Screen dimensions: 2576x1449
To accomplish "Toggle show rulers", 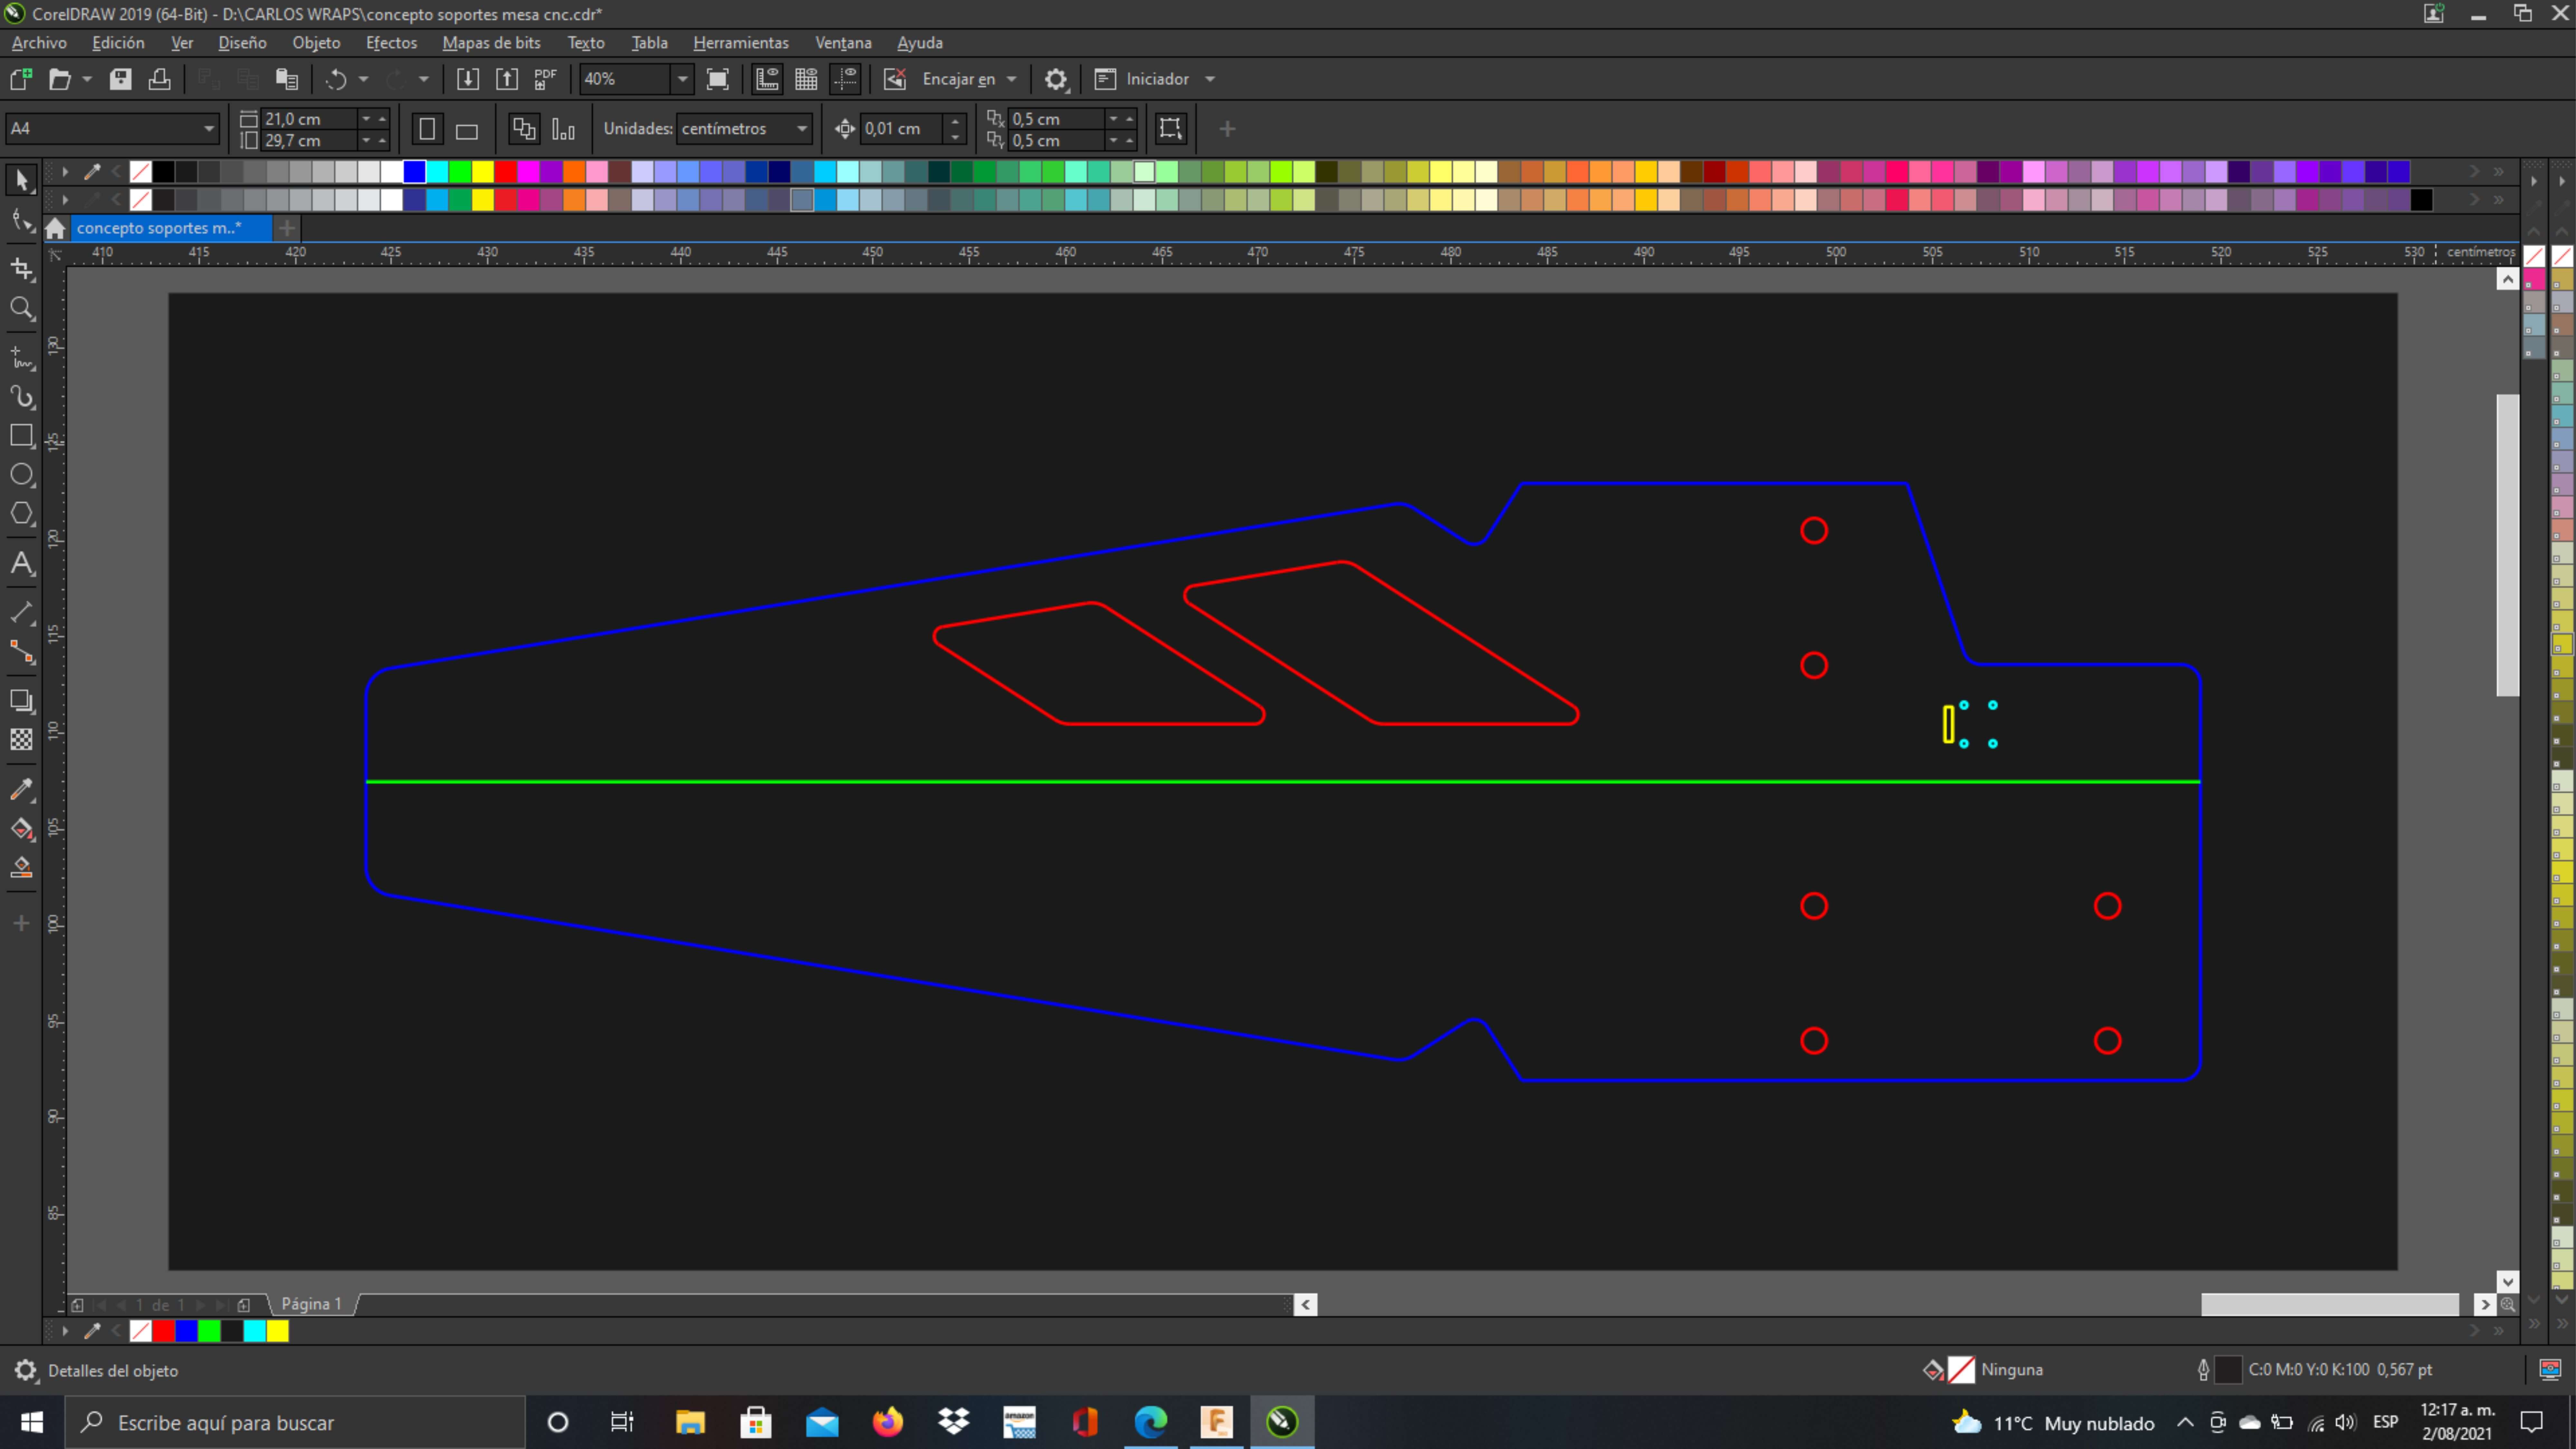I will (767, 79).
